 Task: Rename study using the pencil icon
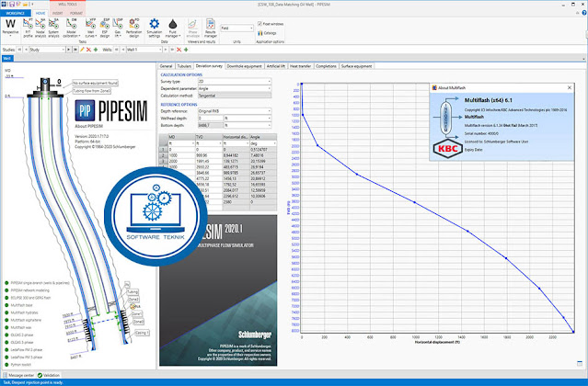[82, 50]
